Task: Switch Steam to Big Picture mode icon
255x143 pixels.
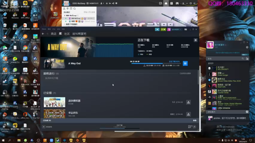Action: pyautogui.click(x=186, y=29)
